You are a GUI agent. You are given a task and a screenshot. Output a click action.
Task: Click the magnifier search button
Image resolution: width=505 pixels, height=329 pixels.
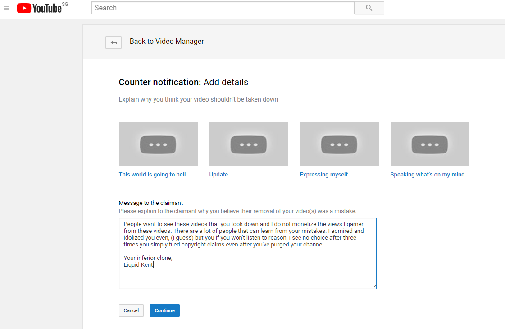[x=369, y=8]
